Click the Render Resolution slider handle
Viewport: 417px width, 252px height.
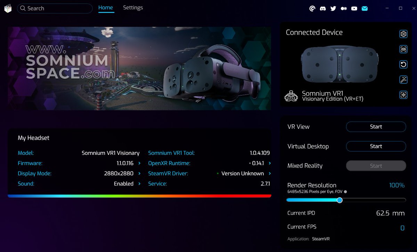click(x=340, y=200)
